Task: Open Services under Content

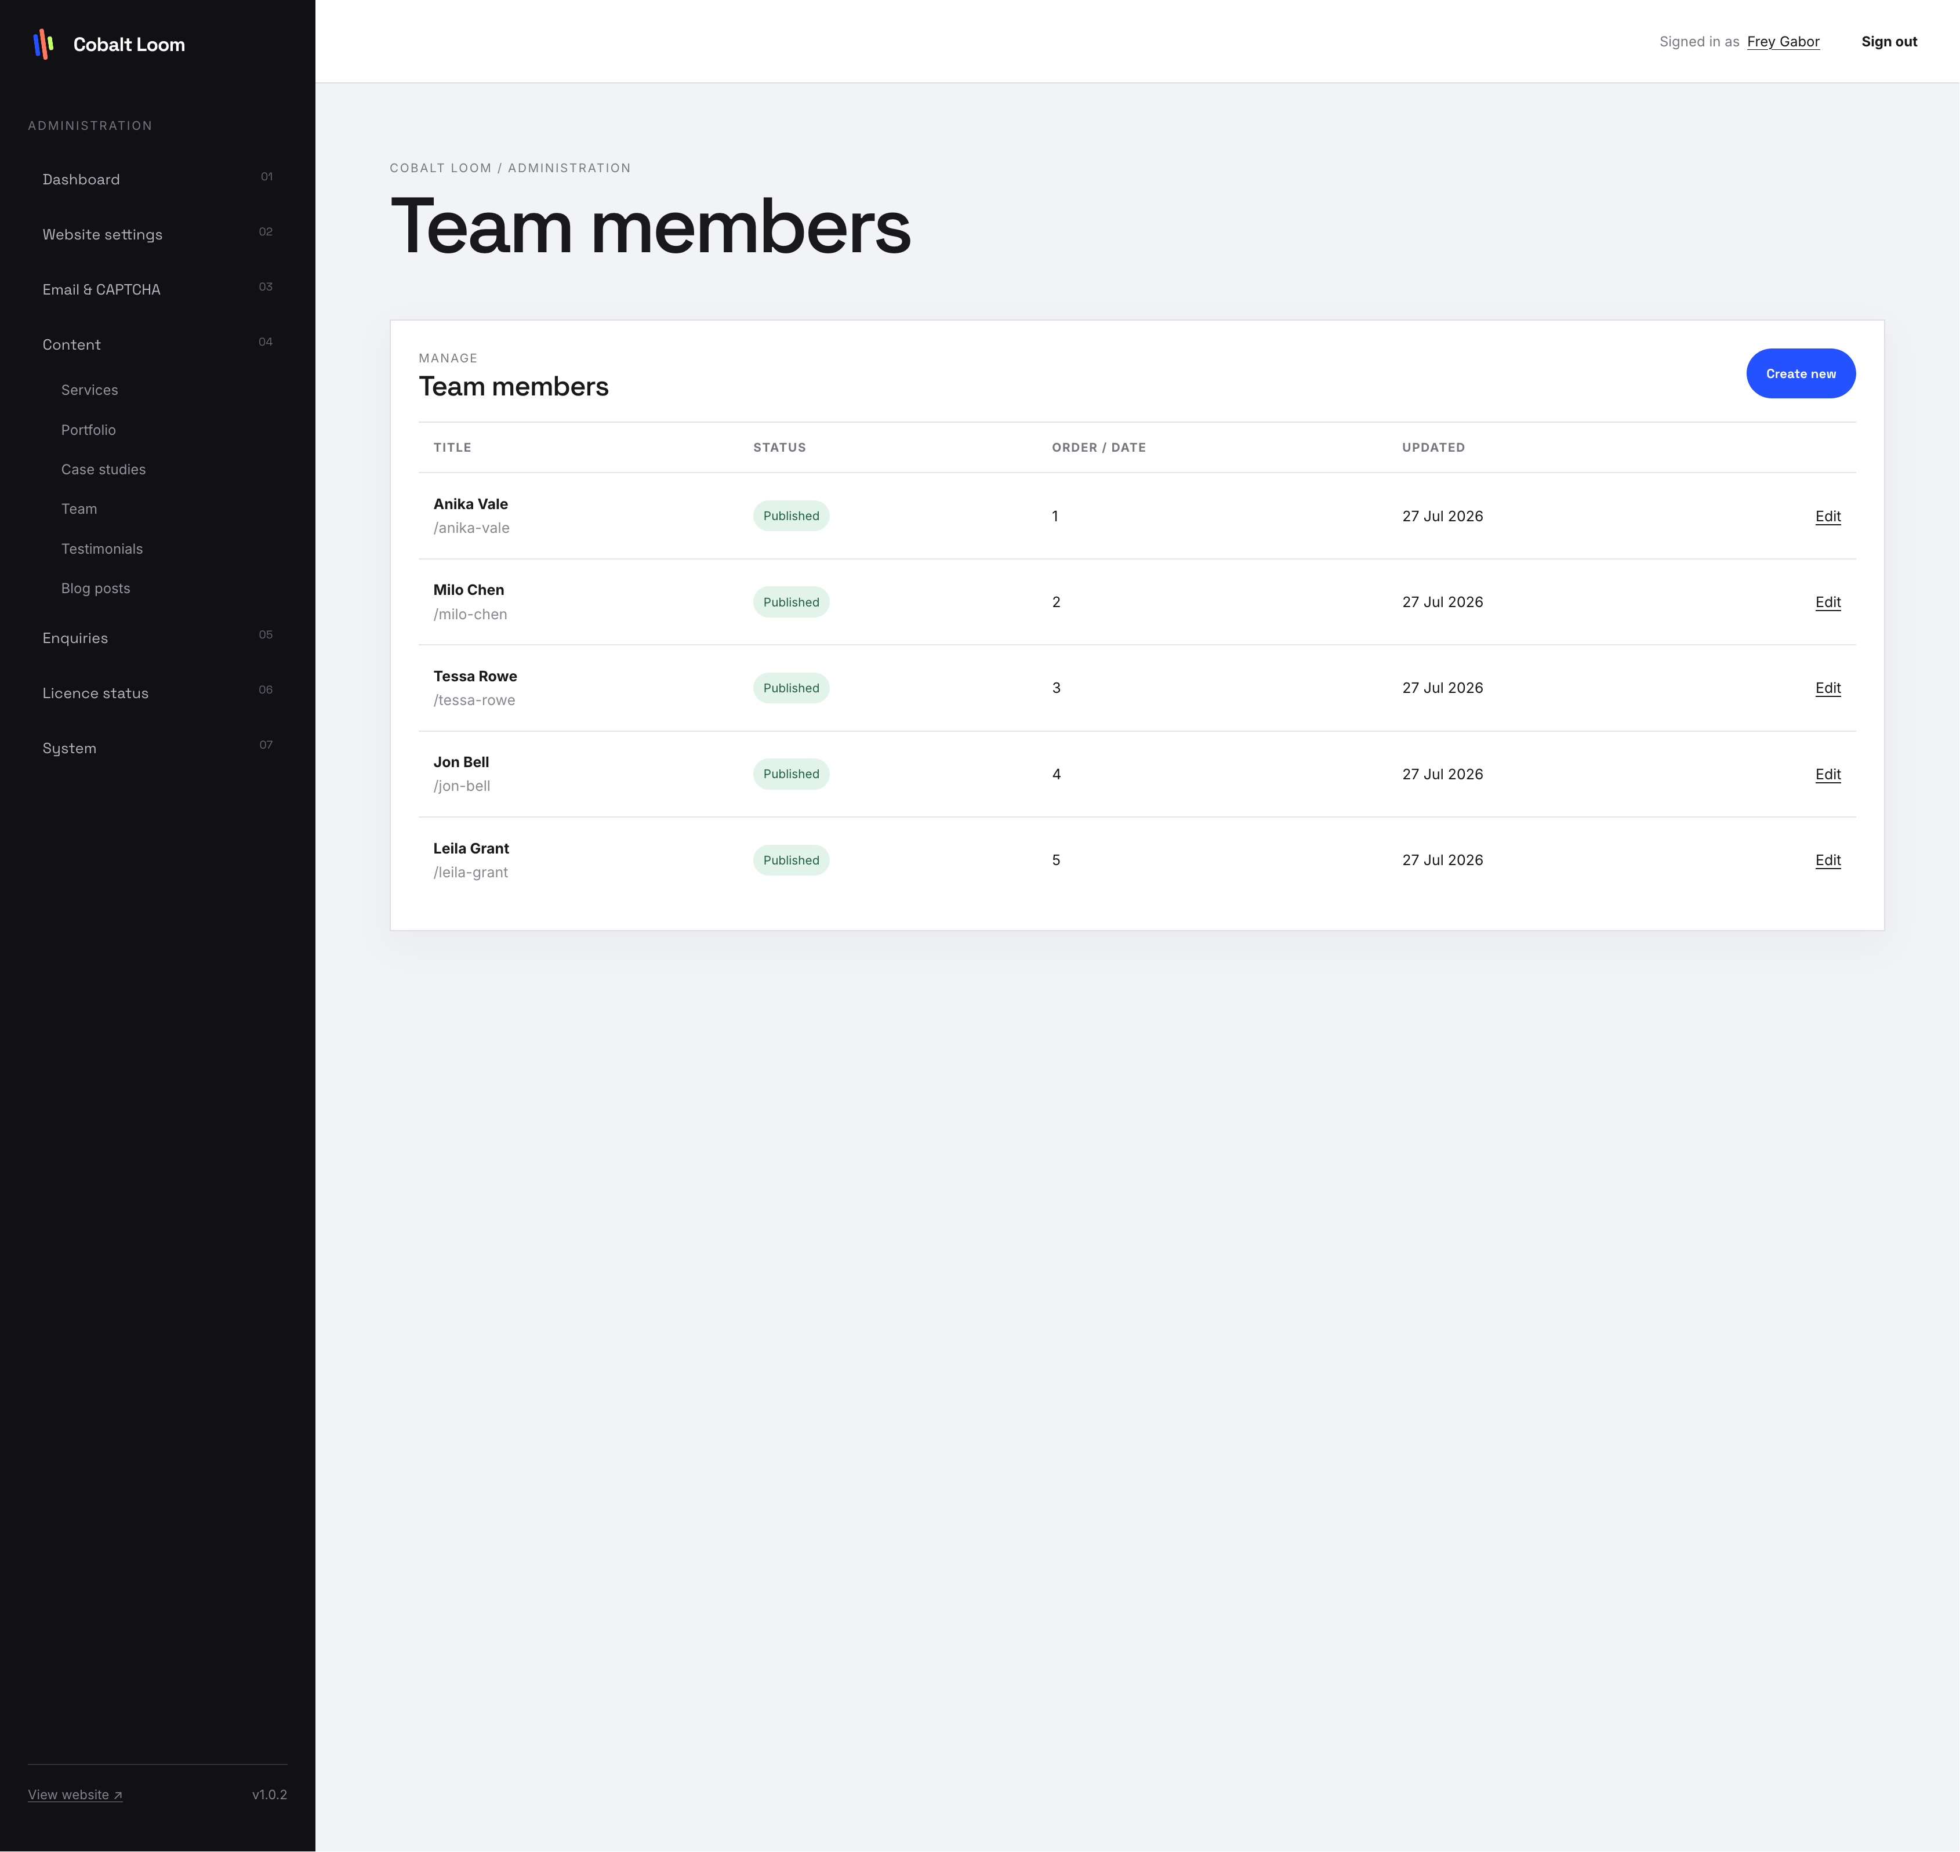Action: (90, 390)
